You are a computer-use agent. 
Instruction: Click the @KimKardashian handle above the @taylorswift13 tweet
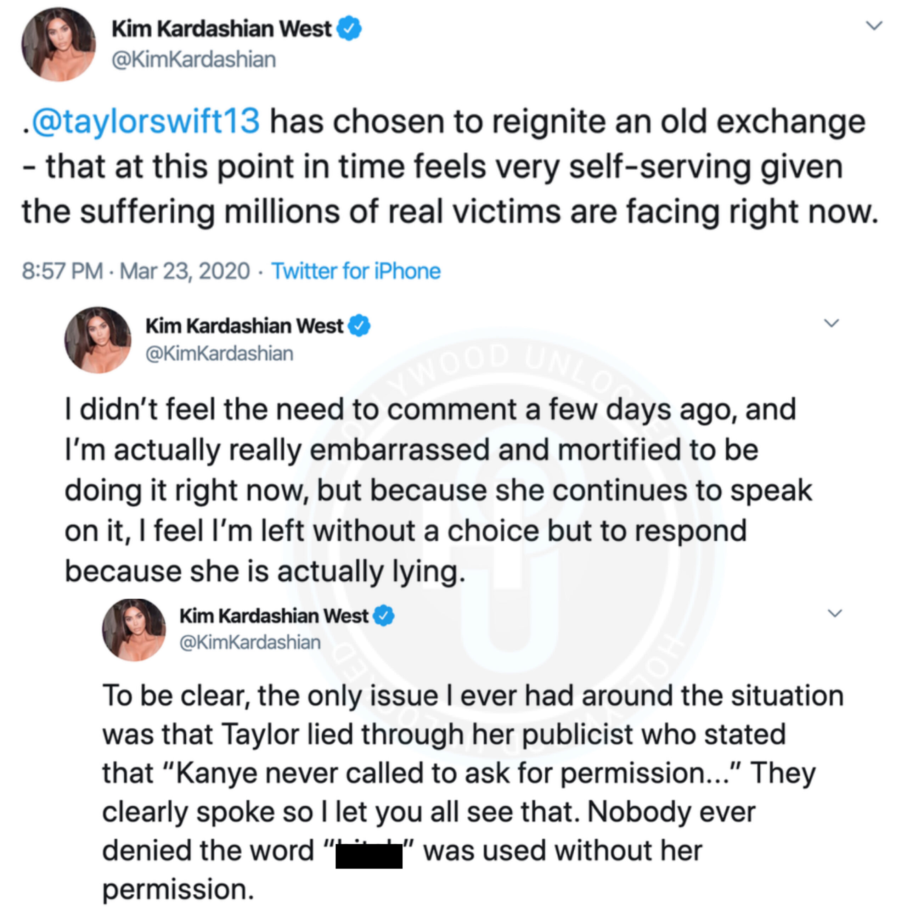click(193, 60)
